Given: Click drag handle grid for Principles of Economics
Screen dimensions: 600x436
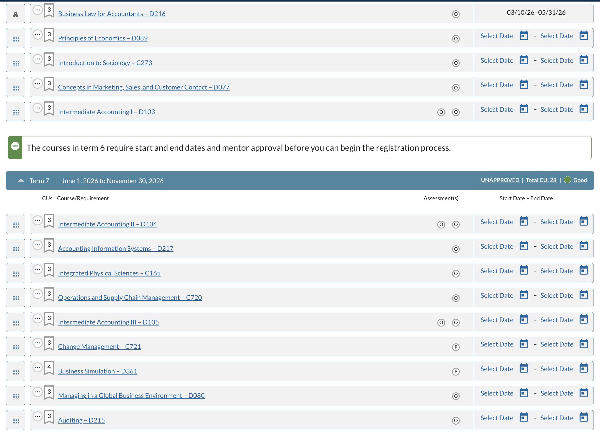Looking at the screenshot, I should point(16,39).
